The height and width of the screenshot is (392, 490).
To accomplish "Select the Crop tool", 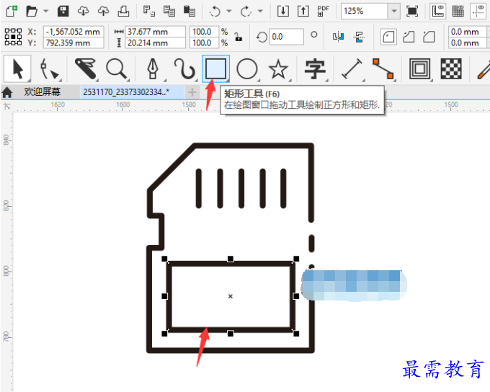I will click(86, 68).
